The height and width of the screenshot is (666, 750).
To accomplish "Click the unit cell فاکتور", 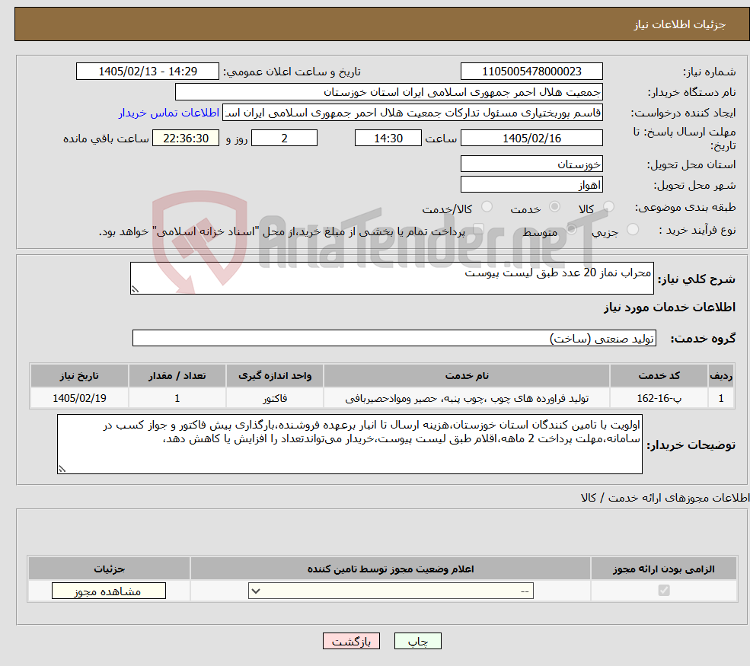I will [x=275, y=398].
